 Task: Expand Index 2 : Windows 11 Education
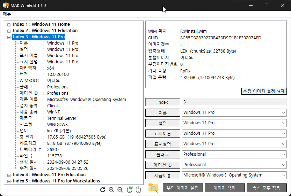[9, 31]
